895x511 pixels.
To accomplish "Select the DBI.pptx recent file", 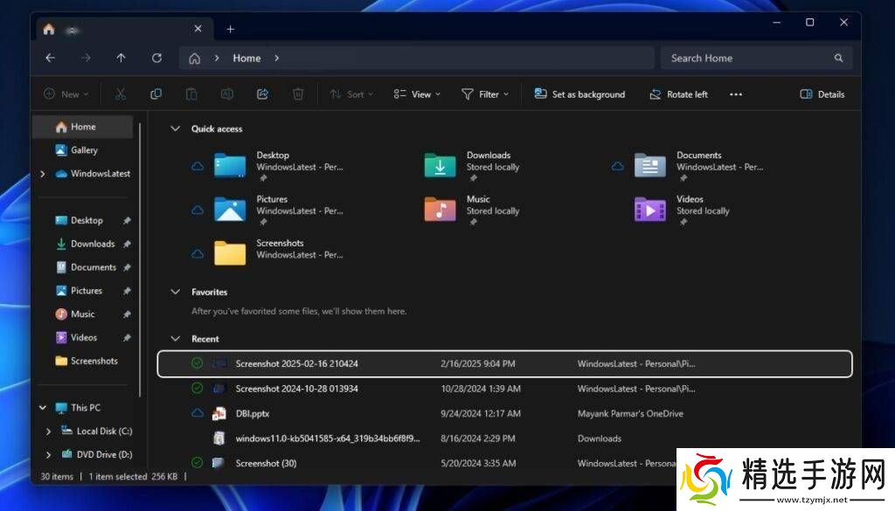I will [x=253, y=413].
